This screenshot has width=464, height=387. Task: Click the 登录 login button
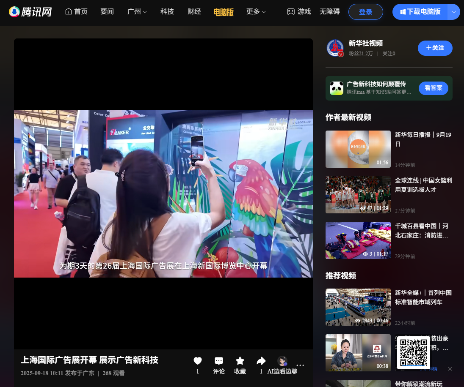point(365,12)
